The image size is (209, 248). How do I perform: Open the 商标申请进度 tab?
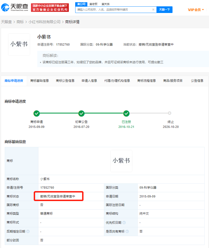tap(14, 81)
